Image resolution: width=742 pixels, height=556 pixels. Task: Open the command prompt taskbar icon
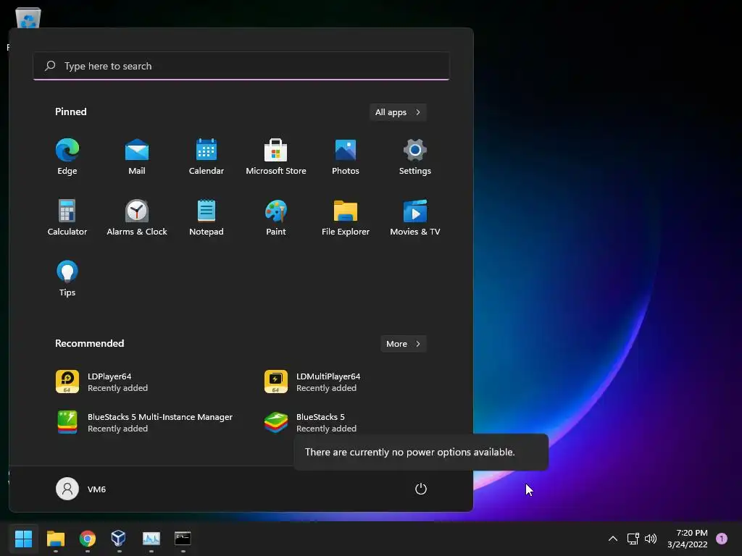tap(183, 538)
